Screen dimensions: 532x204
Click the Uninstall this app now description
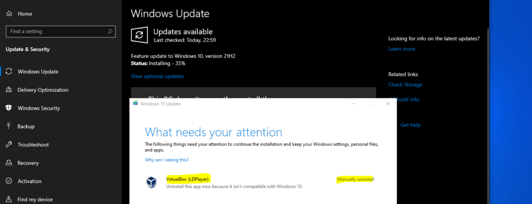pyautogui.click(x=234, y=186)
